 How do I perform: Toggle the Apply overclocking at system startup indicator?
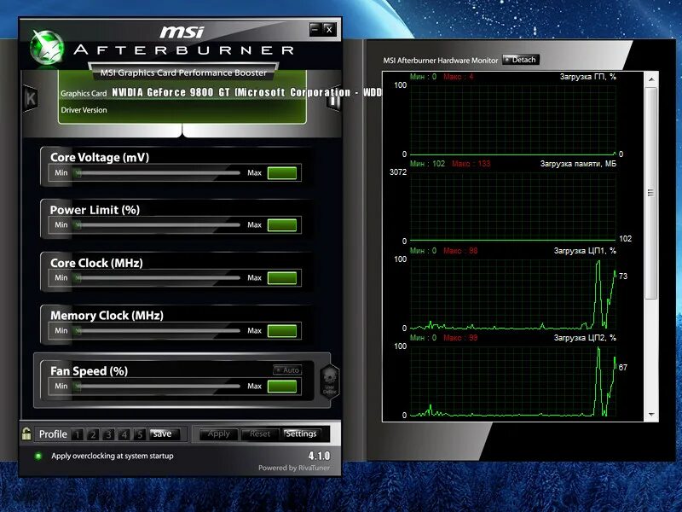click(x=38, y=456)
